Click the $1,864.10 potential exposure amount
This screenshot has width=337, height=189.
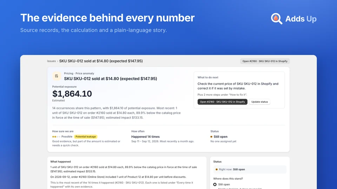[x=72, y=94]
